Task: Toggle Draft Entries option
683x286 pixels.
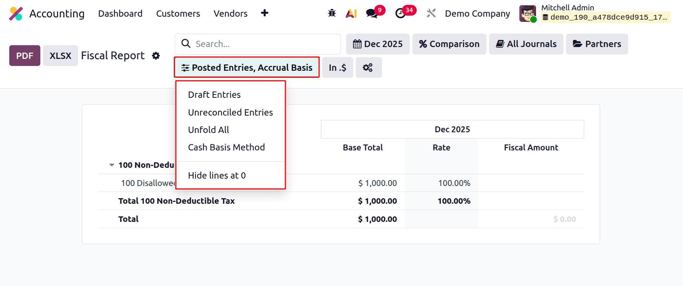Action: click(214, 95)
